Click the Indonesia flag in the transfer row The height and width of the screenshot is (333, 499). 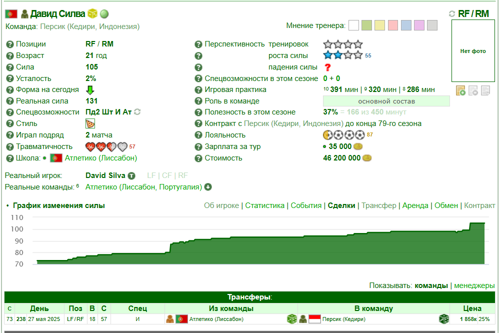314,319
